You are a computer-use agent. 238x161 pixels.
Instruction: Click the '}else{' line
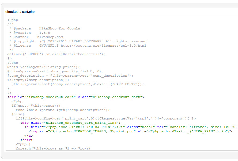18,114
